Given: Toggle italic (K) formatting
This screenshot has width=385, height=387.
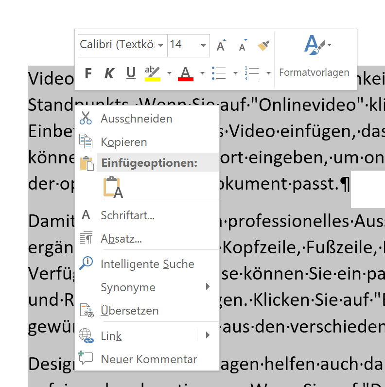Looking at the screenshot, I should (109, 73).
